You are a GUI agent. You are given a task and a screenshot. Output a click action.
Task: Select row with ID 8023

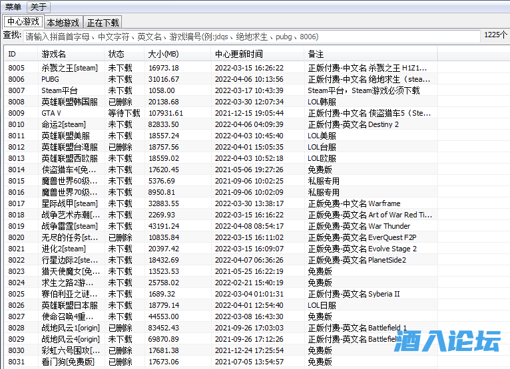tap(221, 271)
